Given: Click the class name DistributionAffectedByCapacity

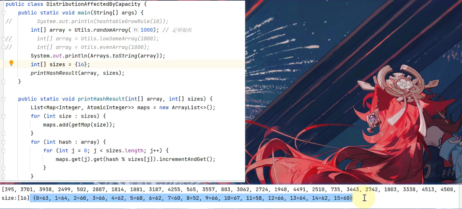Looking at the screenshot, I should [93, 4].
